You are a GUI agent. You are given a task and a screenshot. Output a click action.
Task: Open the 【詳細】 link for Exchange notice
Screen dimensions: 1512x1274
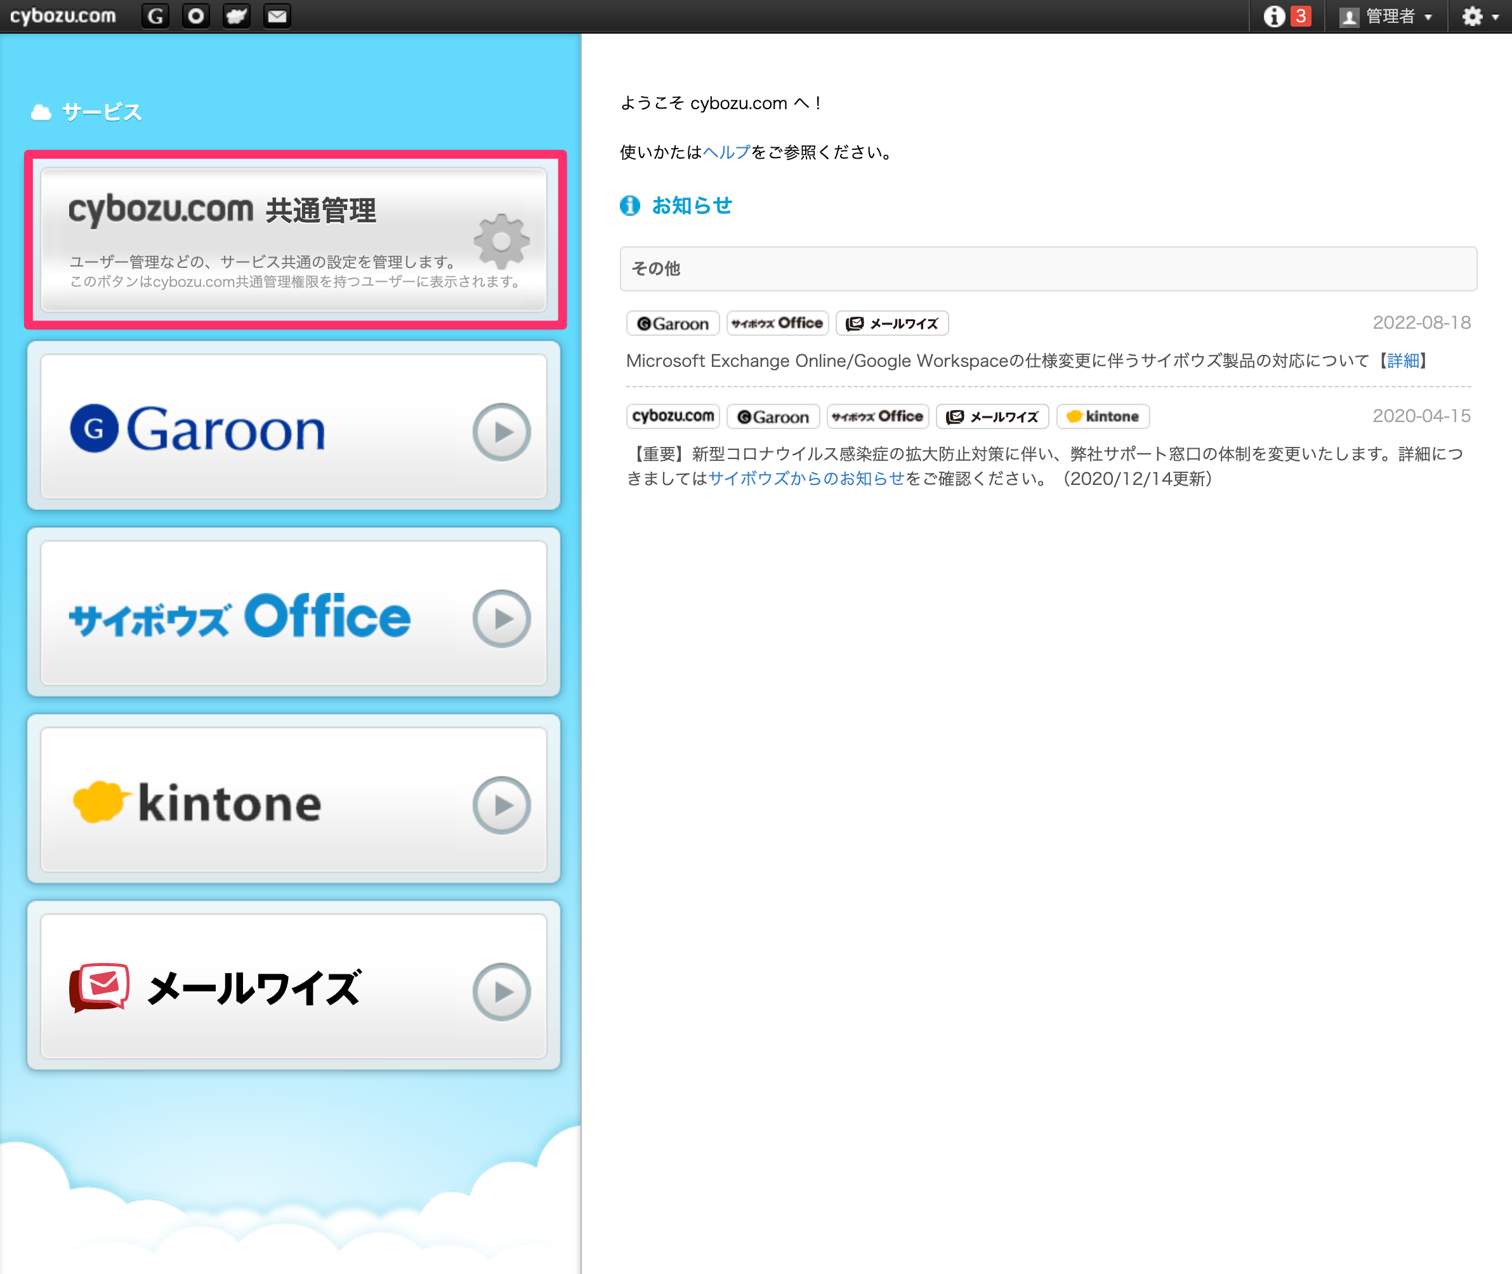(1402, 361)
